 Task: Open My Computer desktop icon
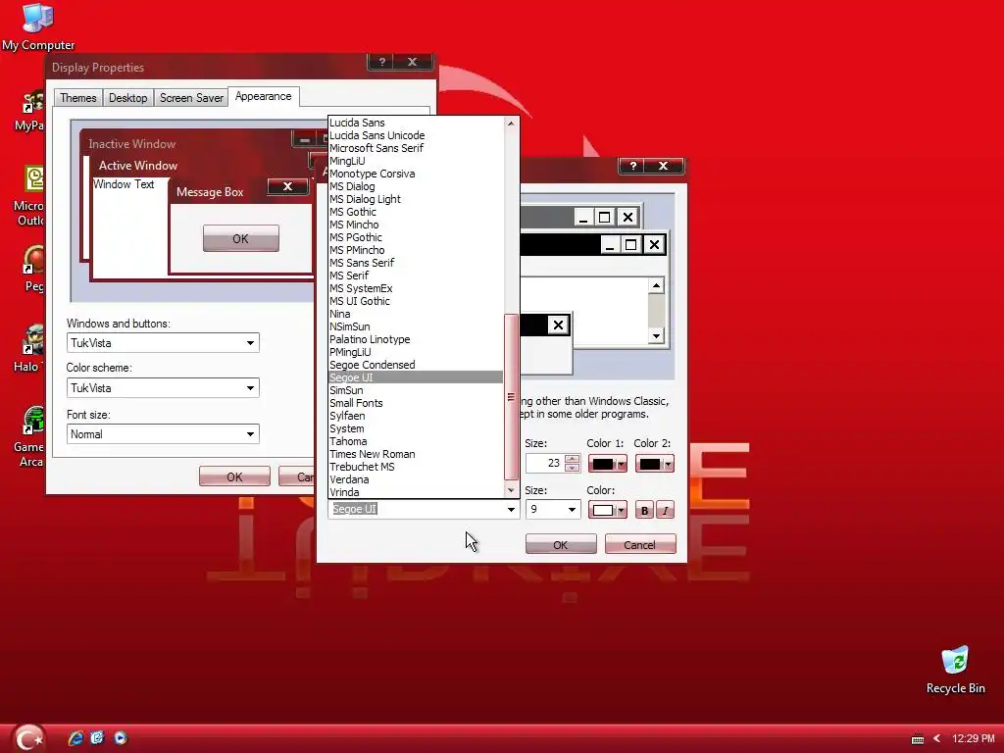(38, 25)
